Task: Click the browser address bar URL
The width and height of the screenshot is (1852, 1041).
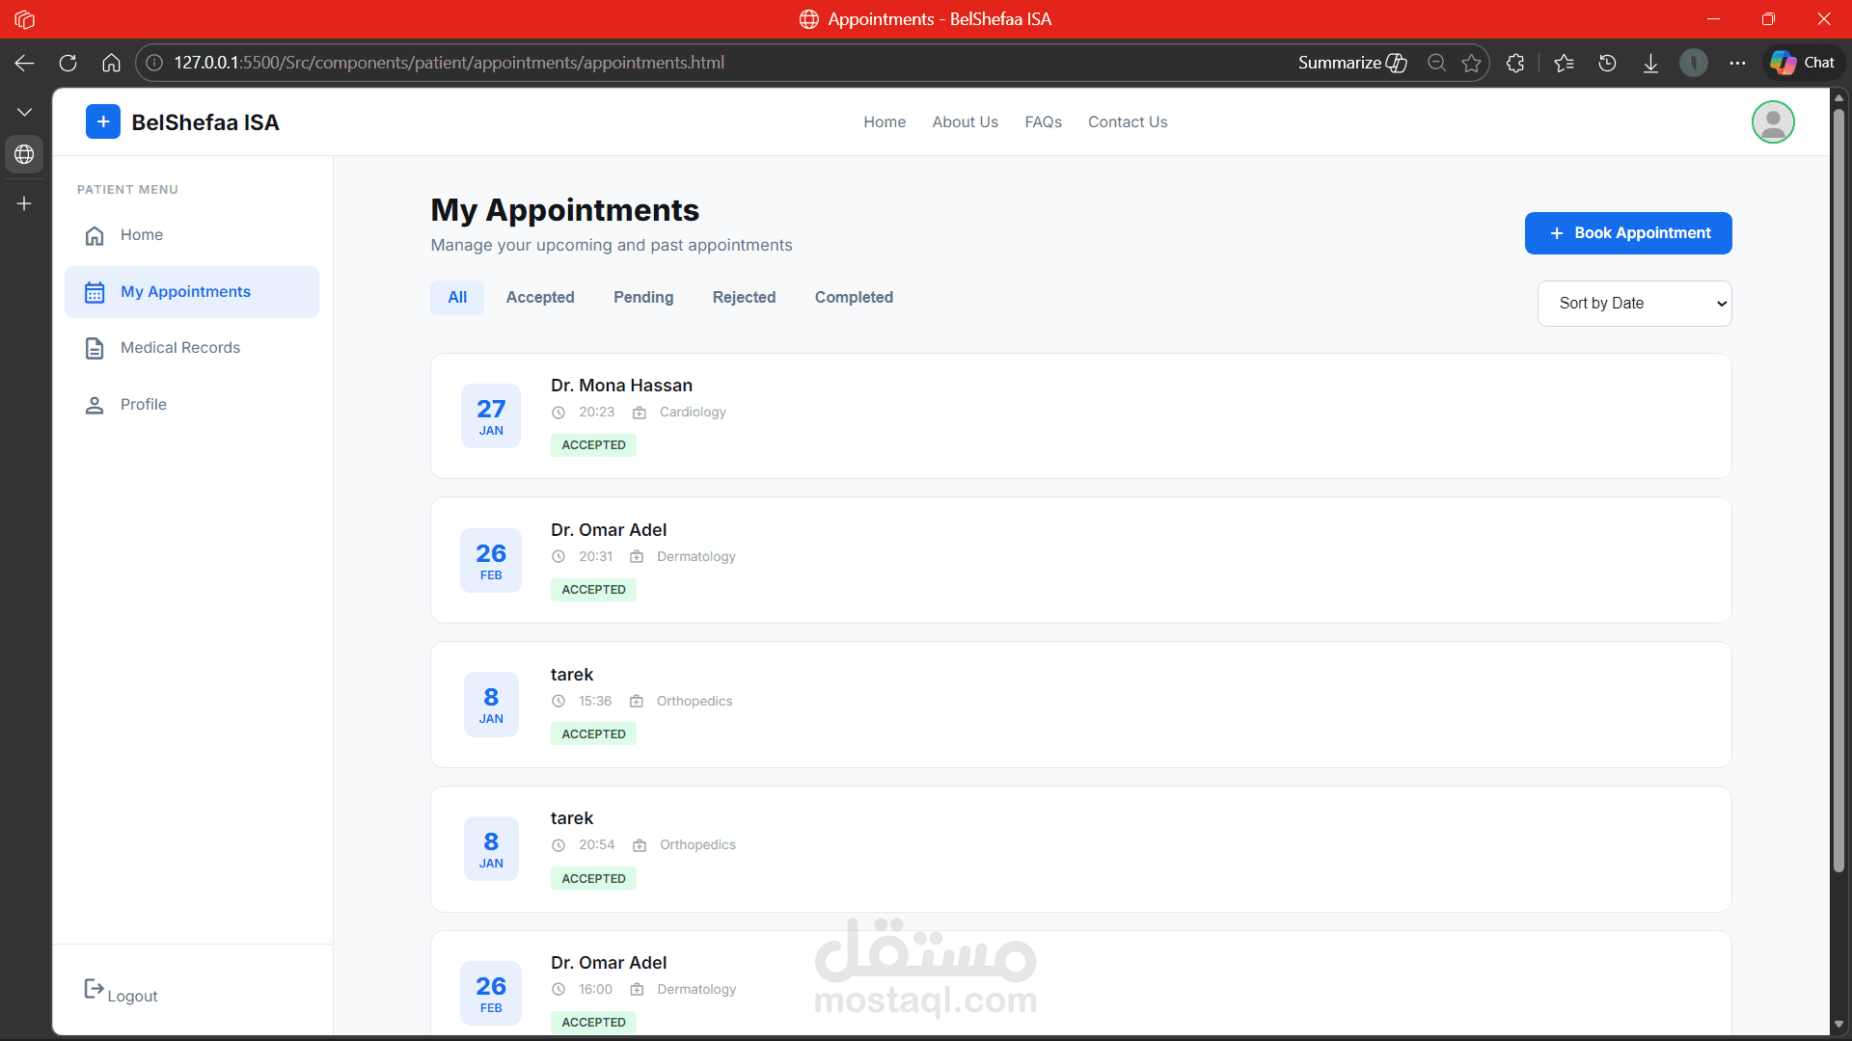Action: tap(449, 63)
